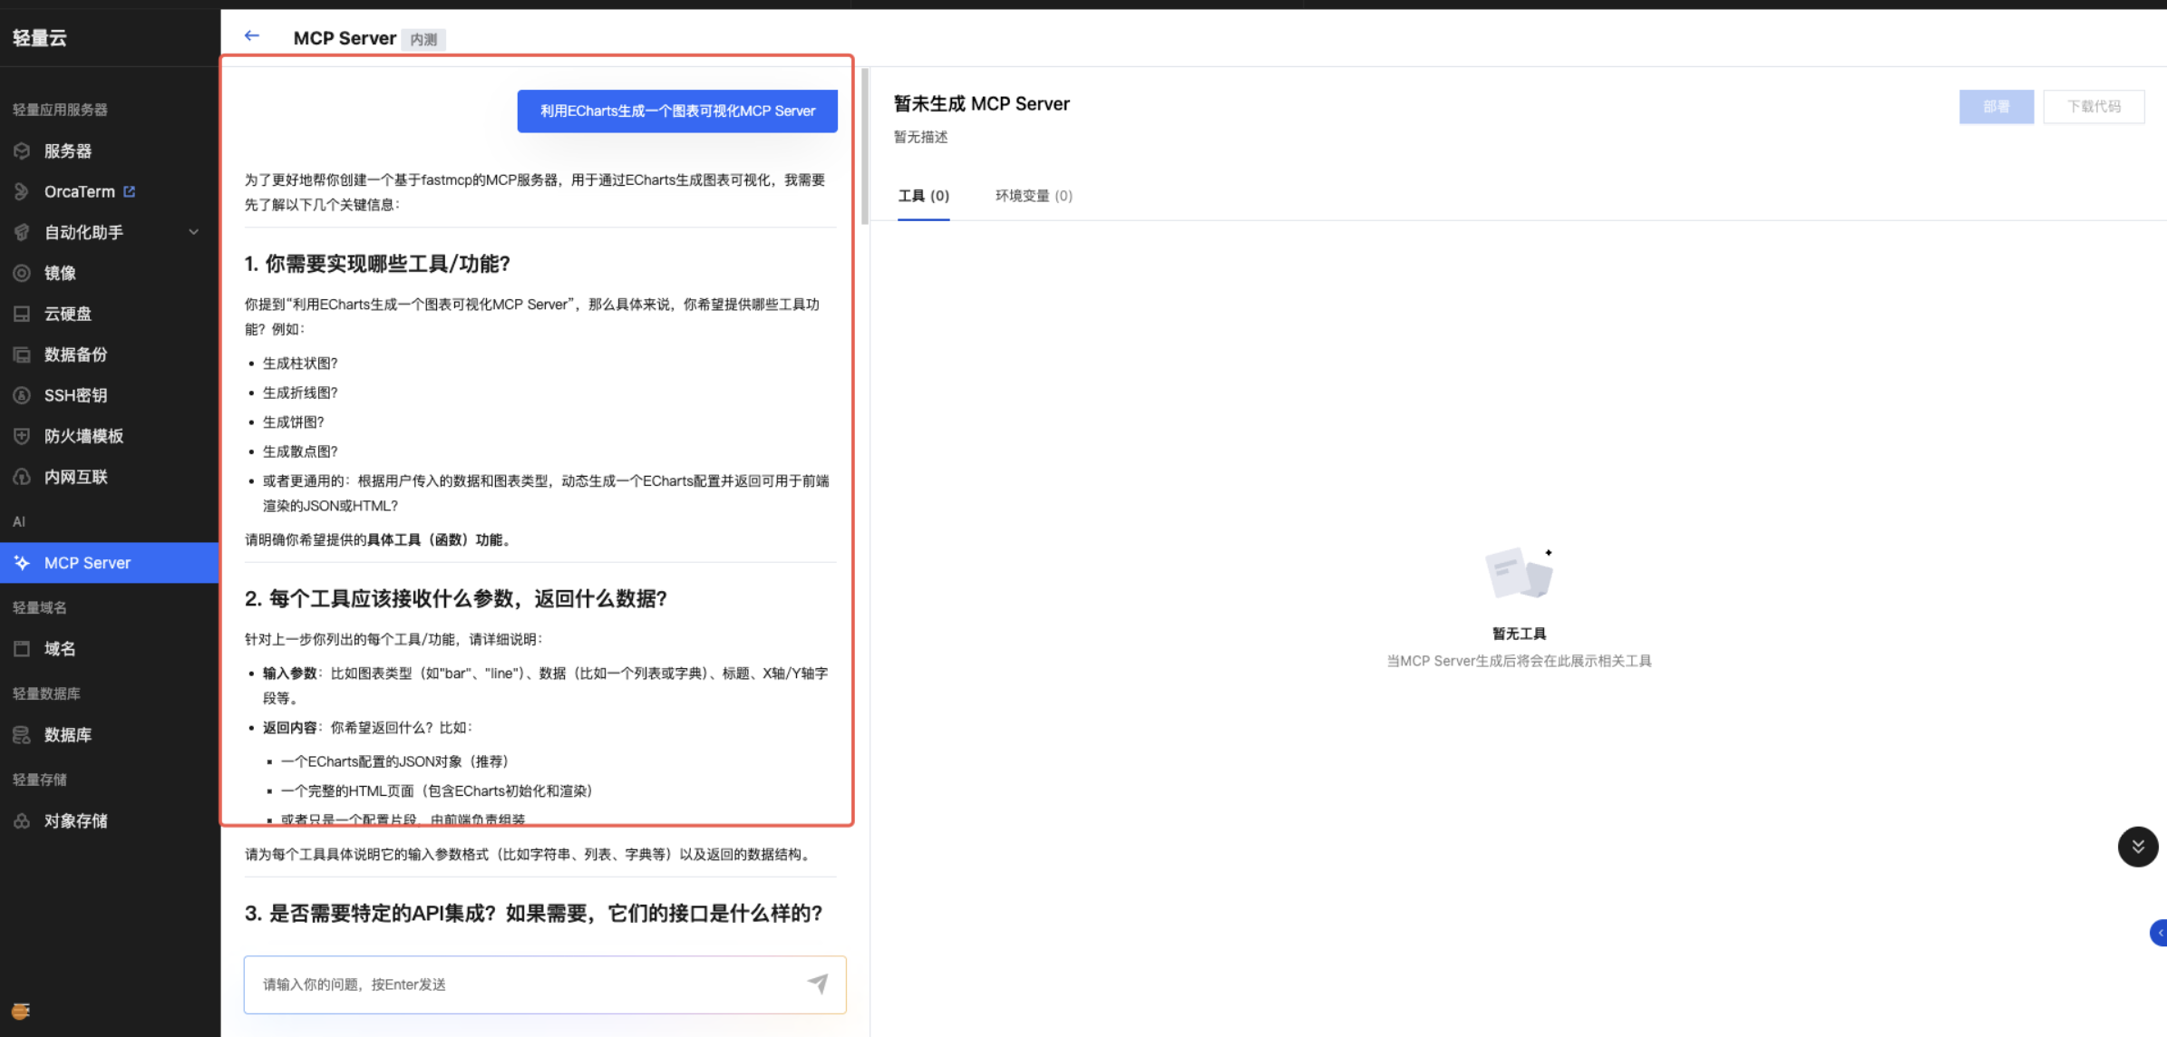This screenshot has width=2167, height=1037.
Task: Expand the 自动化助手 submenu chevron
Action: click(193, 232)
